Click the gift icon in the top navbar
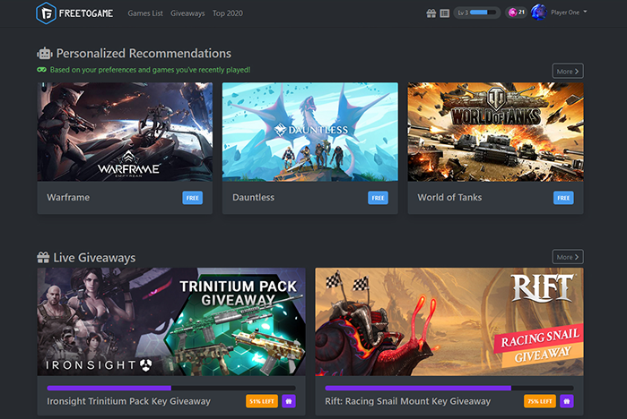The width and height of the screenshot is (627, 419). (x=431, y=13)
